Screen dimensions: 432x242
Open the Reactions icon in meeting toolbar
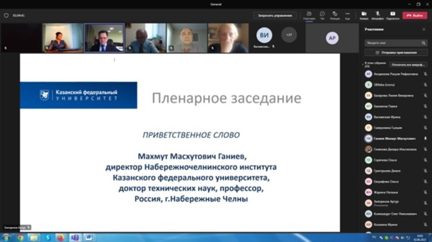335,14
